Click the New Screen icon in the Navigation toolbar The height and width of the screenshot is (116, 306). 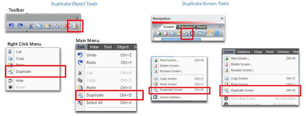(x=159, y=33)
